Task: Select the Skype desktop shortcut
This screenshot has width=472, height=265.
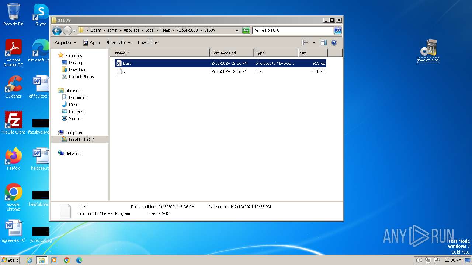Action: pyautogui.click(x=41, y=15)
